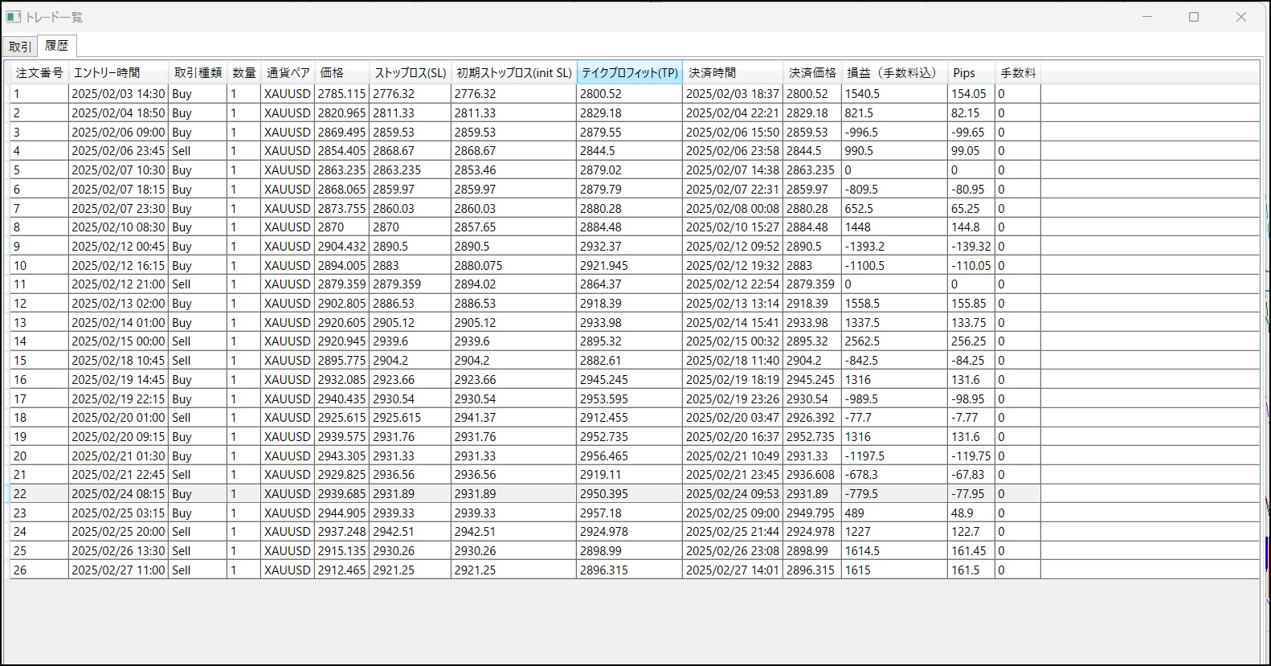The height and width of the screenshot is (666, 1271).
Task: Click the テイクプロフィット(TP) column header
Action: click(x=629, y=73)
